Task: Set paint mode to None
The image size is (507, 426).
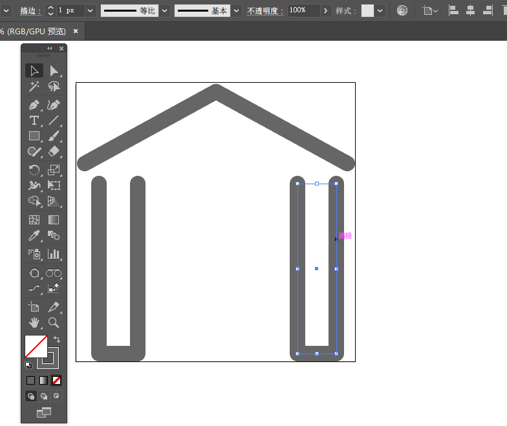Action: click(56, 380)
